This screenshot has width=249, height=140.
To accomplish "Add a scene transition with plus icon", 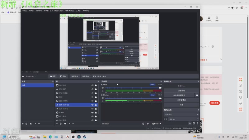I will pyautogui.click(x=190, y=123).
